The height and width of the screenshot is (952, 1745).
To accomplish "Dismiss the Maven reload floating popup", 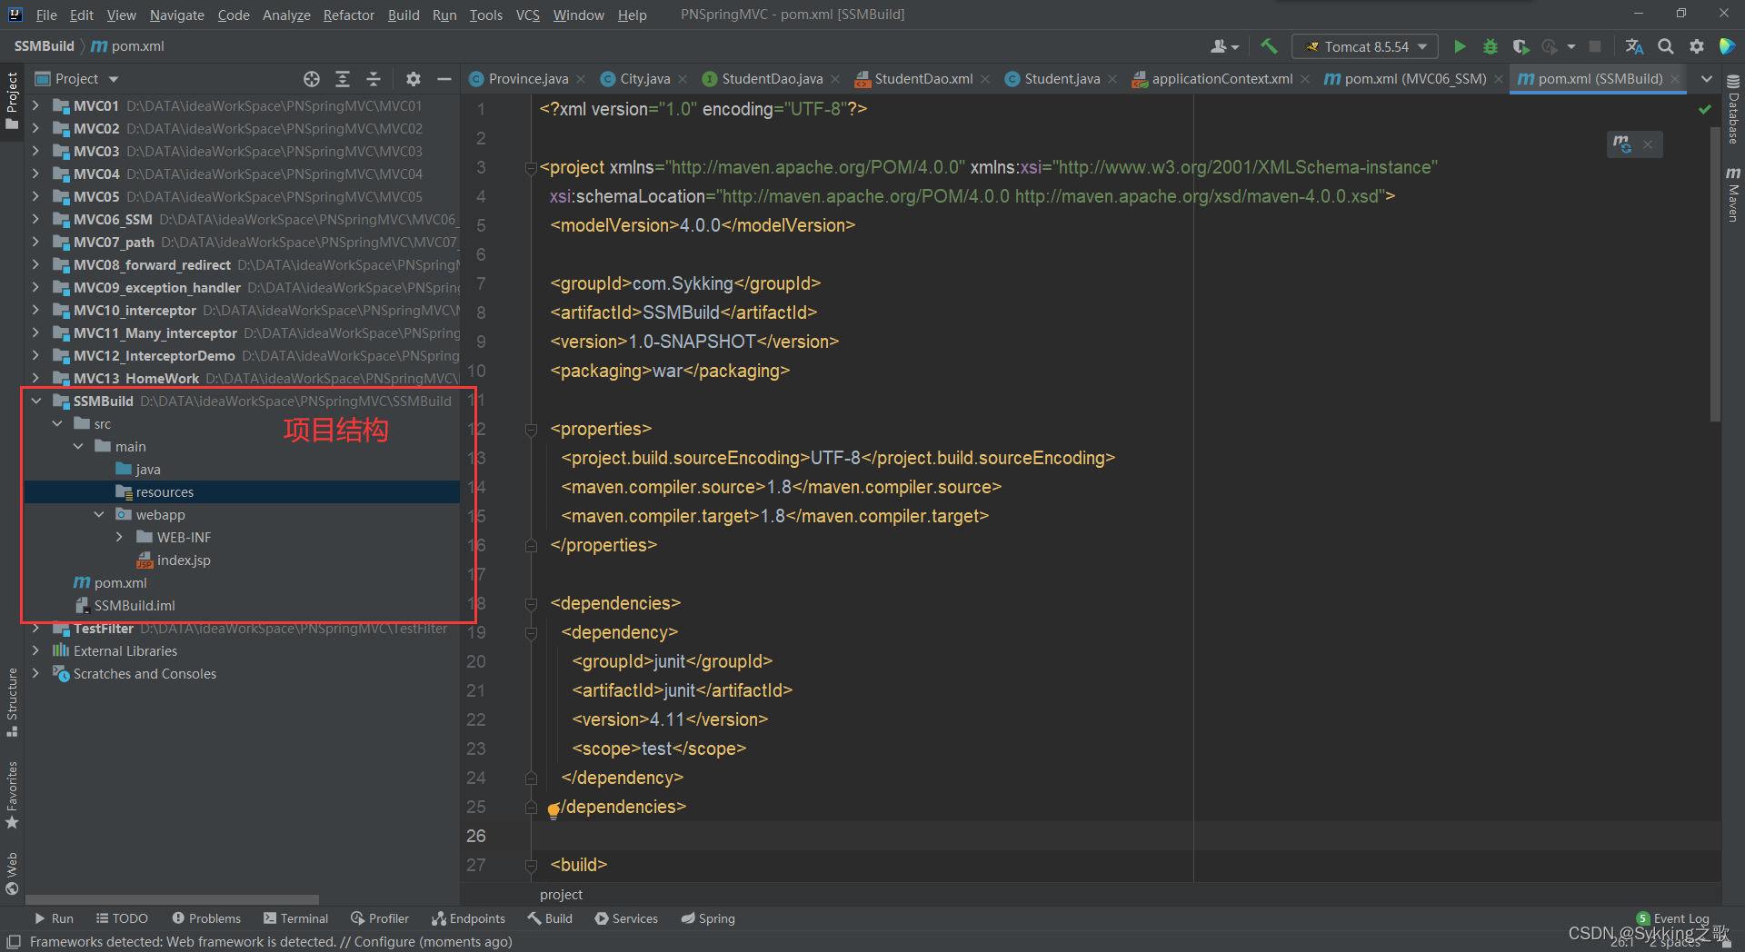I will (x=1648, y=144).
